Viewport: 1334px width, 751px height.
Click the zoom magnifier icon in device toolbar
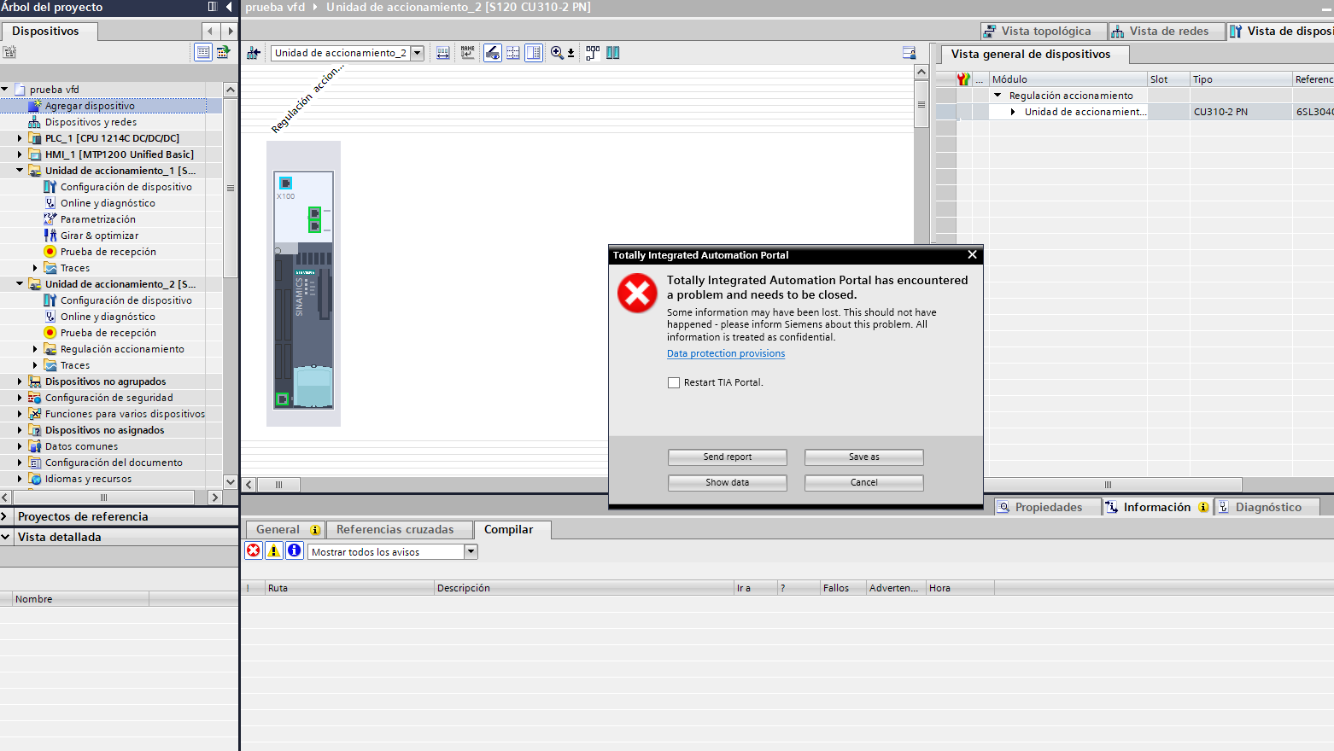pyautogui.click(x=557, y=53)
